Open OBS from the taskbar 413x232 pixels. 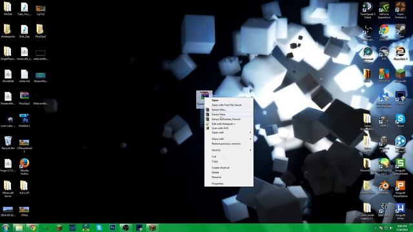pyautogui.click(x=126, y=227)
